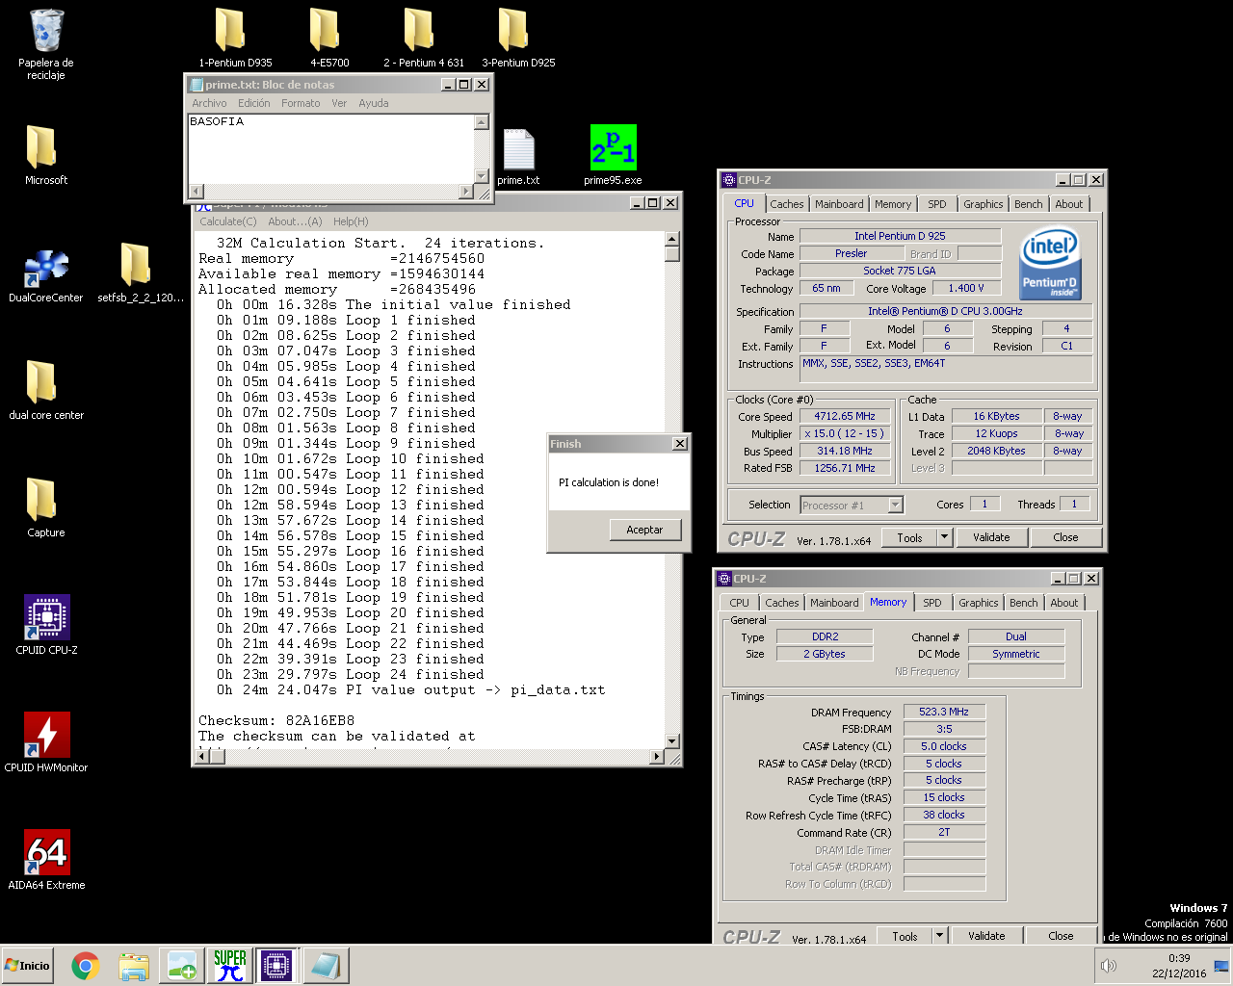Switch to the Memory tab in upper CPU-Z
The width and height of the screenshot is (1233, 986).
[x=893, y=204]
